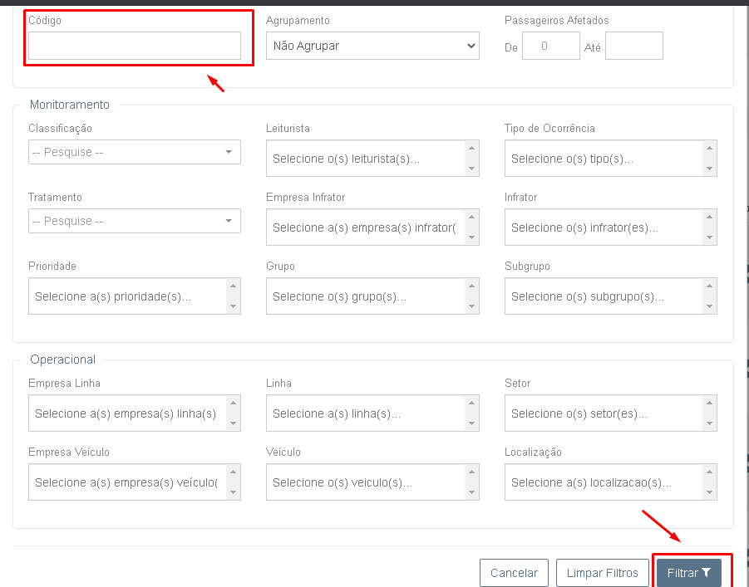The width and height of the screenshot is (749, 587).
Task: Click the Setor field's scroll up arrow
Action: pos(710,404)
